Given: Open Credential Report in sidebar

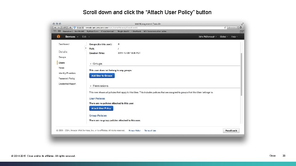Looking at the screenshot, I should point(67,84).
